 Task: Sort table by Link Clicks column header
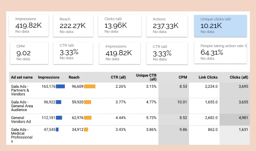(x=208, y=77)
